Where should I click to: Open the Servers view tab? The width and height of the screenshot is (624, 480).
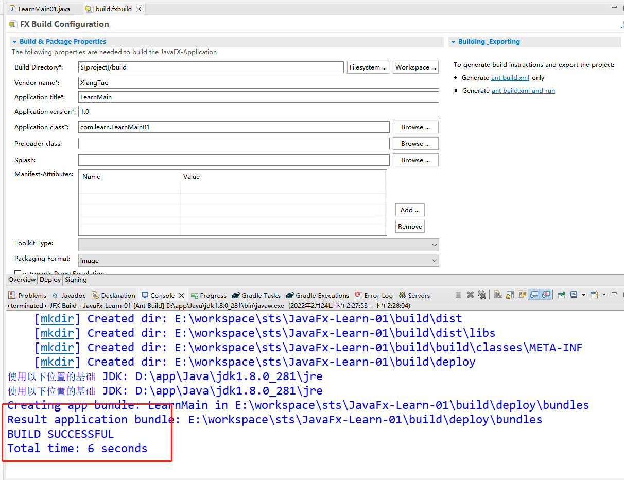pos(414,295)
